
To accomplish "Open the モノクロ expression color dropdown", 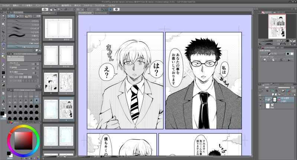I will (273, 54).
